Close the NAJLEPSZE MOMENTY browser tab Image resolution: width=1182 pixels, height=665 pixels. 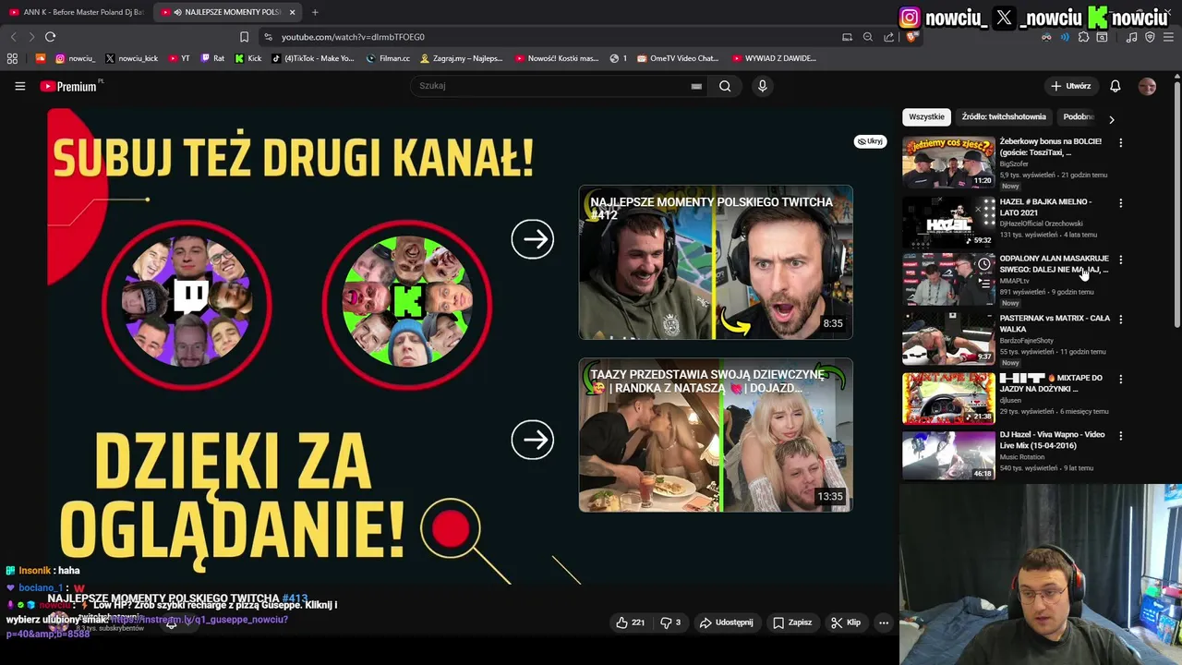292,12
